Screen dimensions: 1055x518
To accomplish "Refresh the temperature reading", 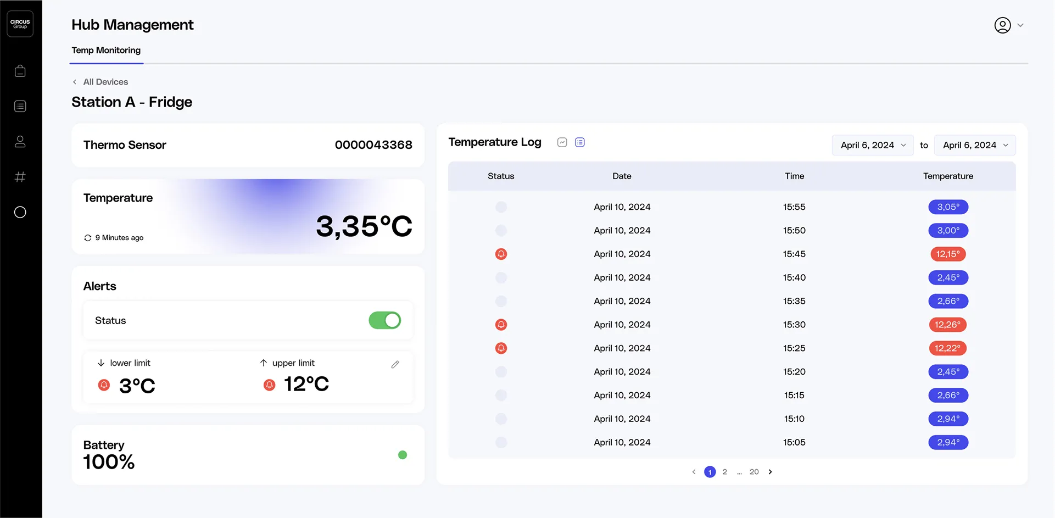I will (88, 237).
